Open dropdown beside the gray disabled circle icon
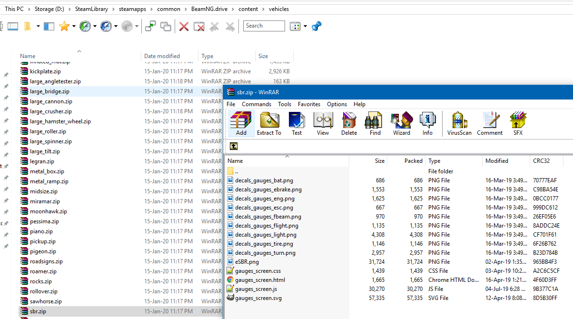573x319 pixels. point(137,26)
